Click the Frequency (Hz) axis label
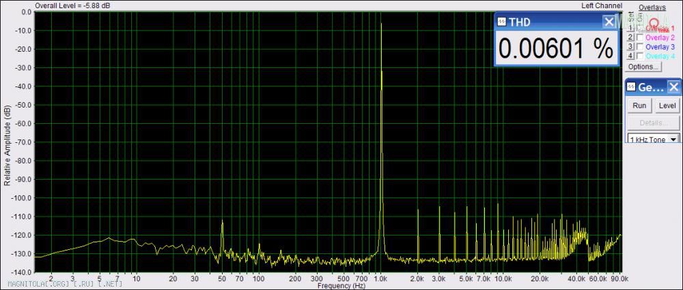 coord(341,286)
